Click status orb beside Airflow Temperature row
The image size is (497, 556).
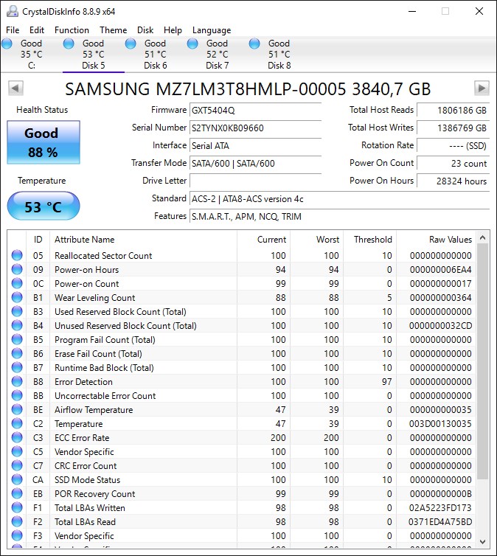pyautogui.click(x=17, y=409)
